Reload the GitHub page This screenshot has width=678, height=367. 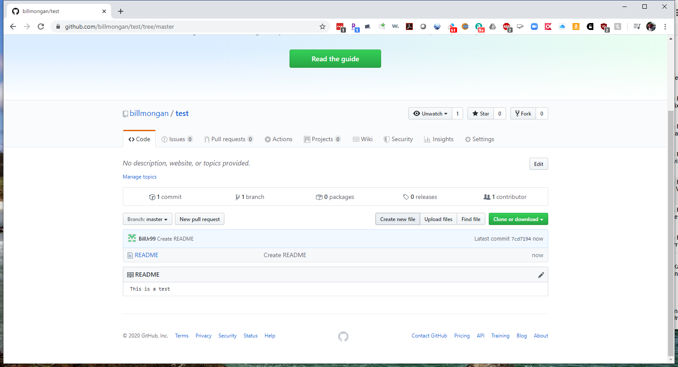tap(41, 26)
